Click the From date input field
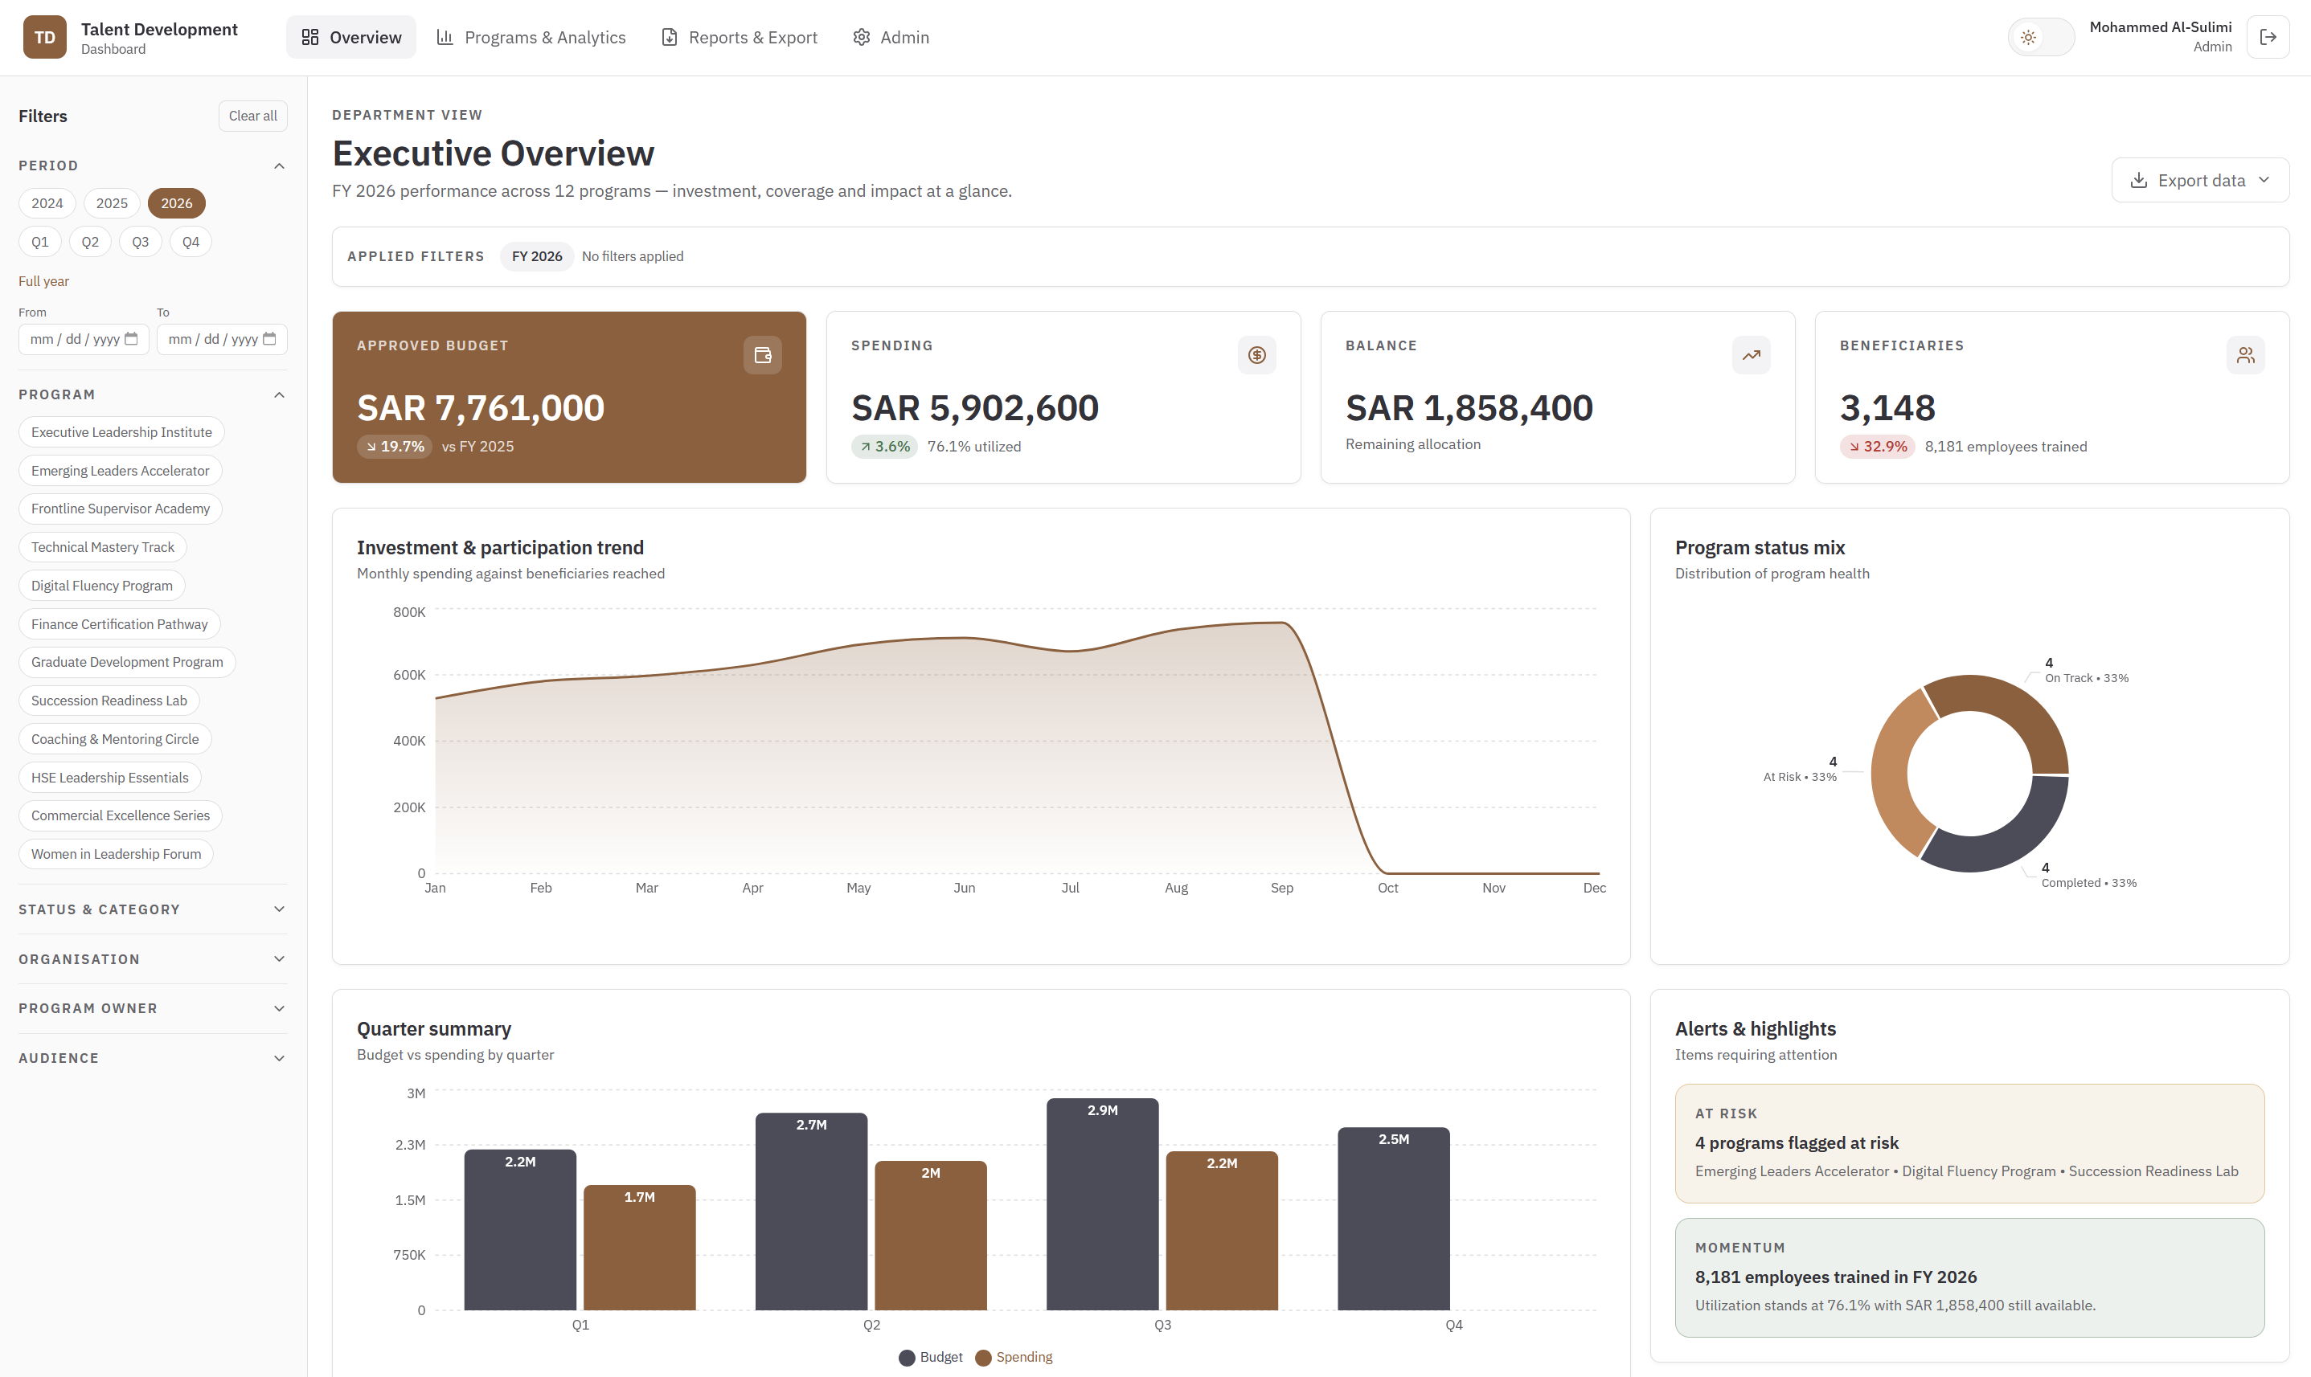This screenshot has height=1377, width=2311. click(x=84, y=339)
